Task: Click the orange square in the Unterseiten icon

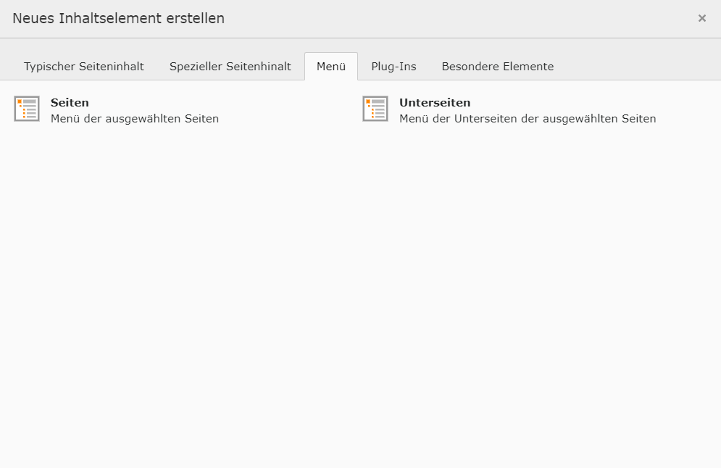Action: 368,101
